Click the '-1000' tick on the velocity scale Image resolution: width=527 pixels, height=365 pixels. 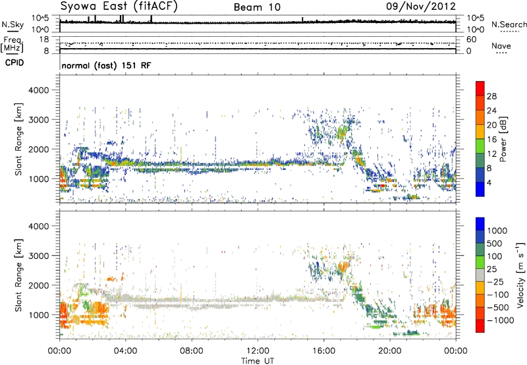pos(500,320)
